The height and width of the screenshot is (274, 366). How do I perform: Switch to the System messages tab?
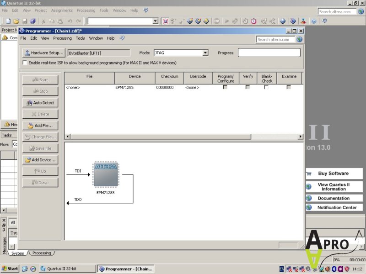point(18,253)
